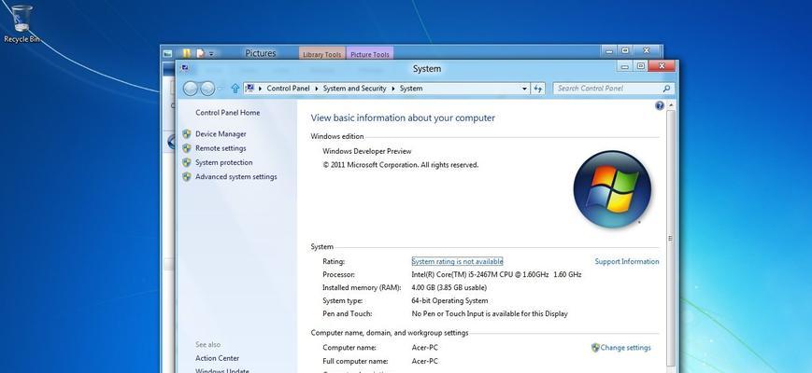Open Remote settings

point(221,148)
